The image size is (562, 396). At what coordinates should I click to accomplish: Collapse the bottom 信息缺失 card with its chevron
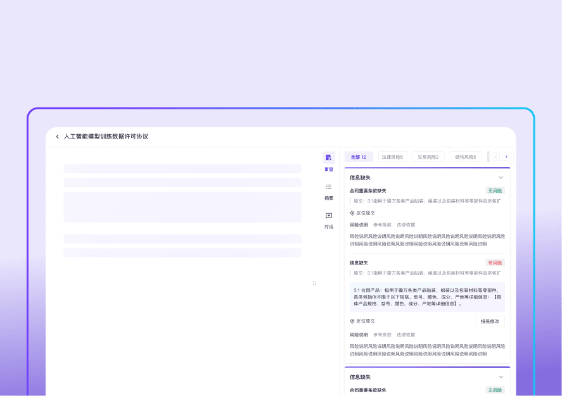[501, 376]
